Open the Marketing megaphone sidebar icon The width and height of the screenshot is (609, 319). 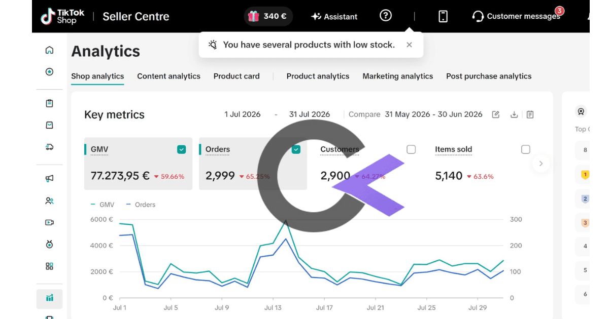click(49, 178)
